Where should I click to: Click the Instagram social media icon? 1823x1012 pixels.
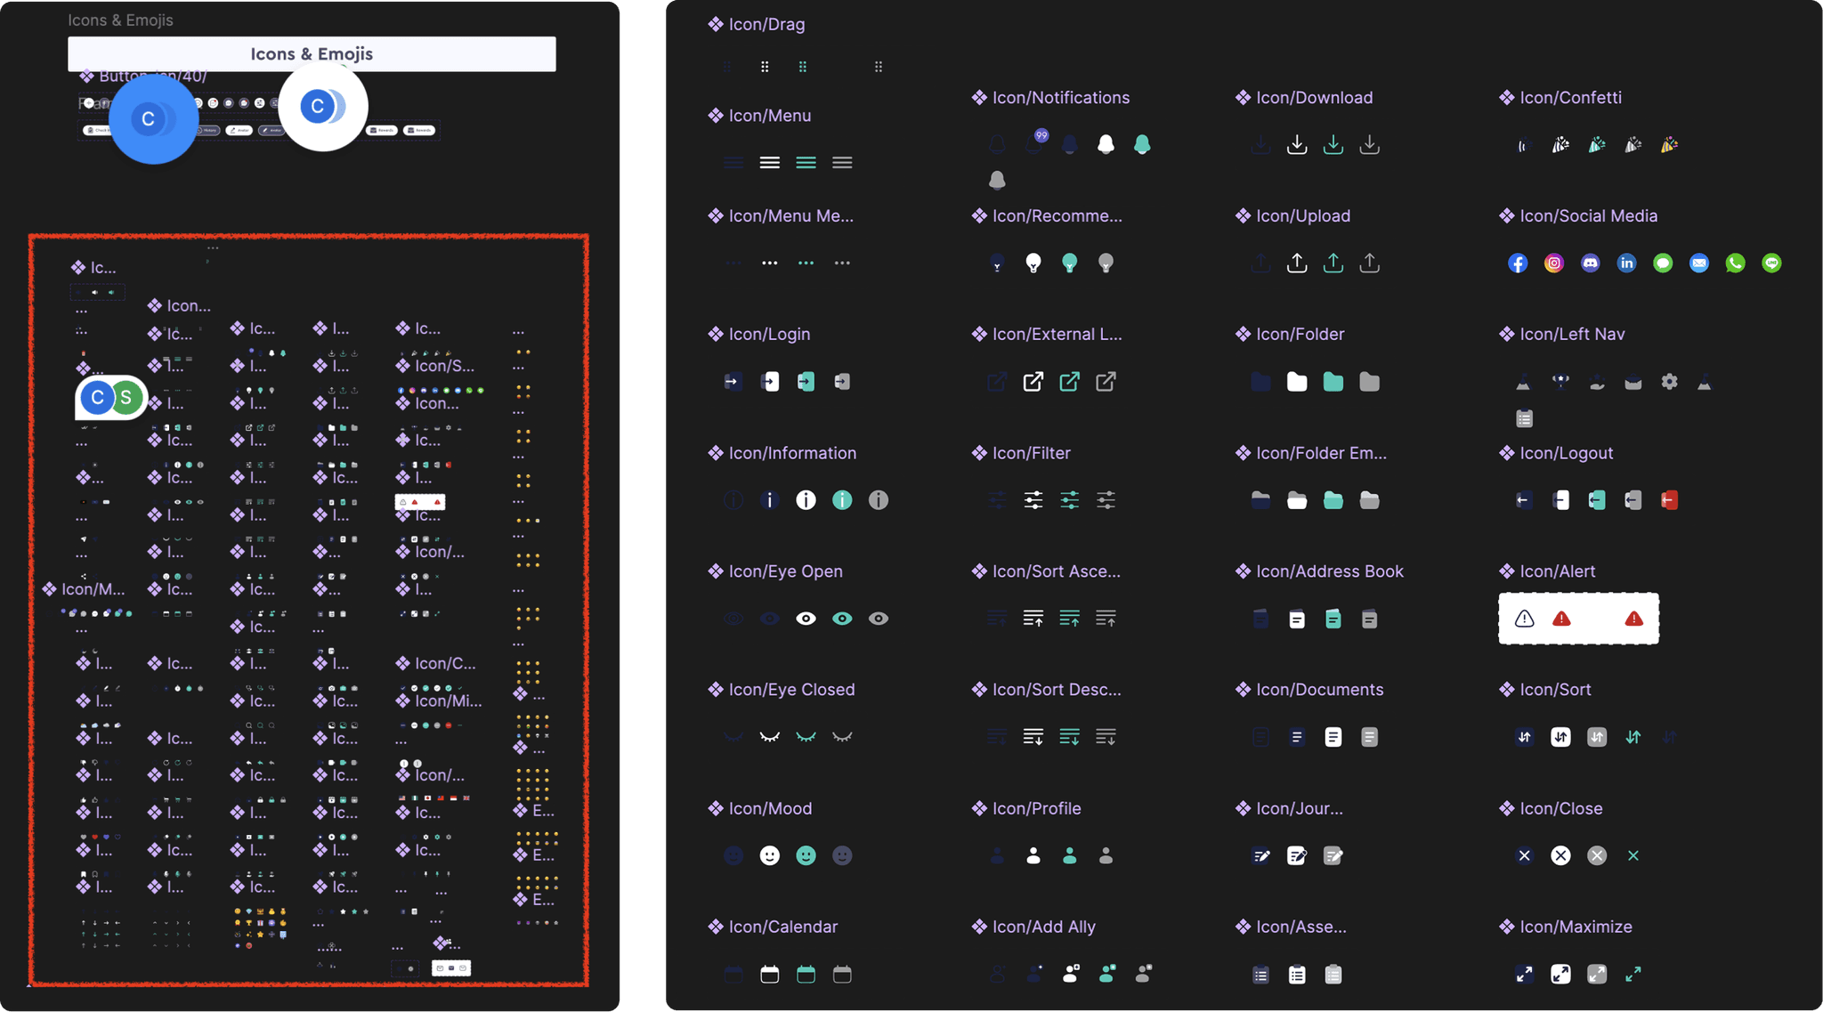click(x=1554, y=263)
